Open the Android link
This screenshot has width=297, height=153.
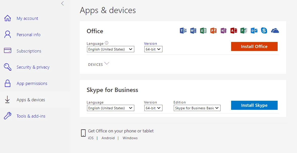(108, 138)
